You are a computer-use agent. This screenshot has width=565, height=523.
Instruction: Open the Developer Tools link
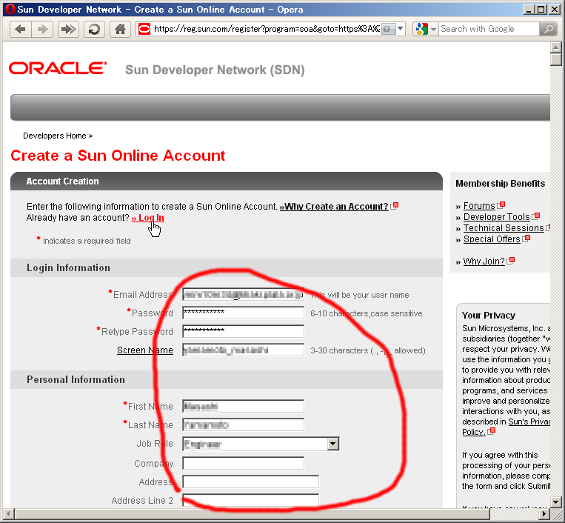[496, 217]
